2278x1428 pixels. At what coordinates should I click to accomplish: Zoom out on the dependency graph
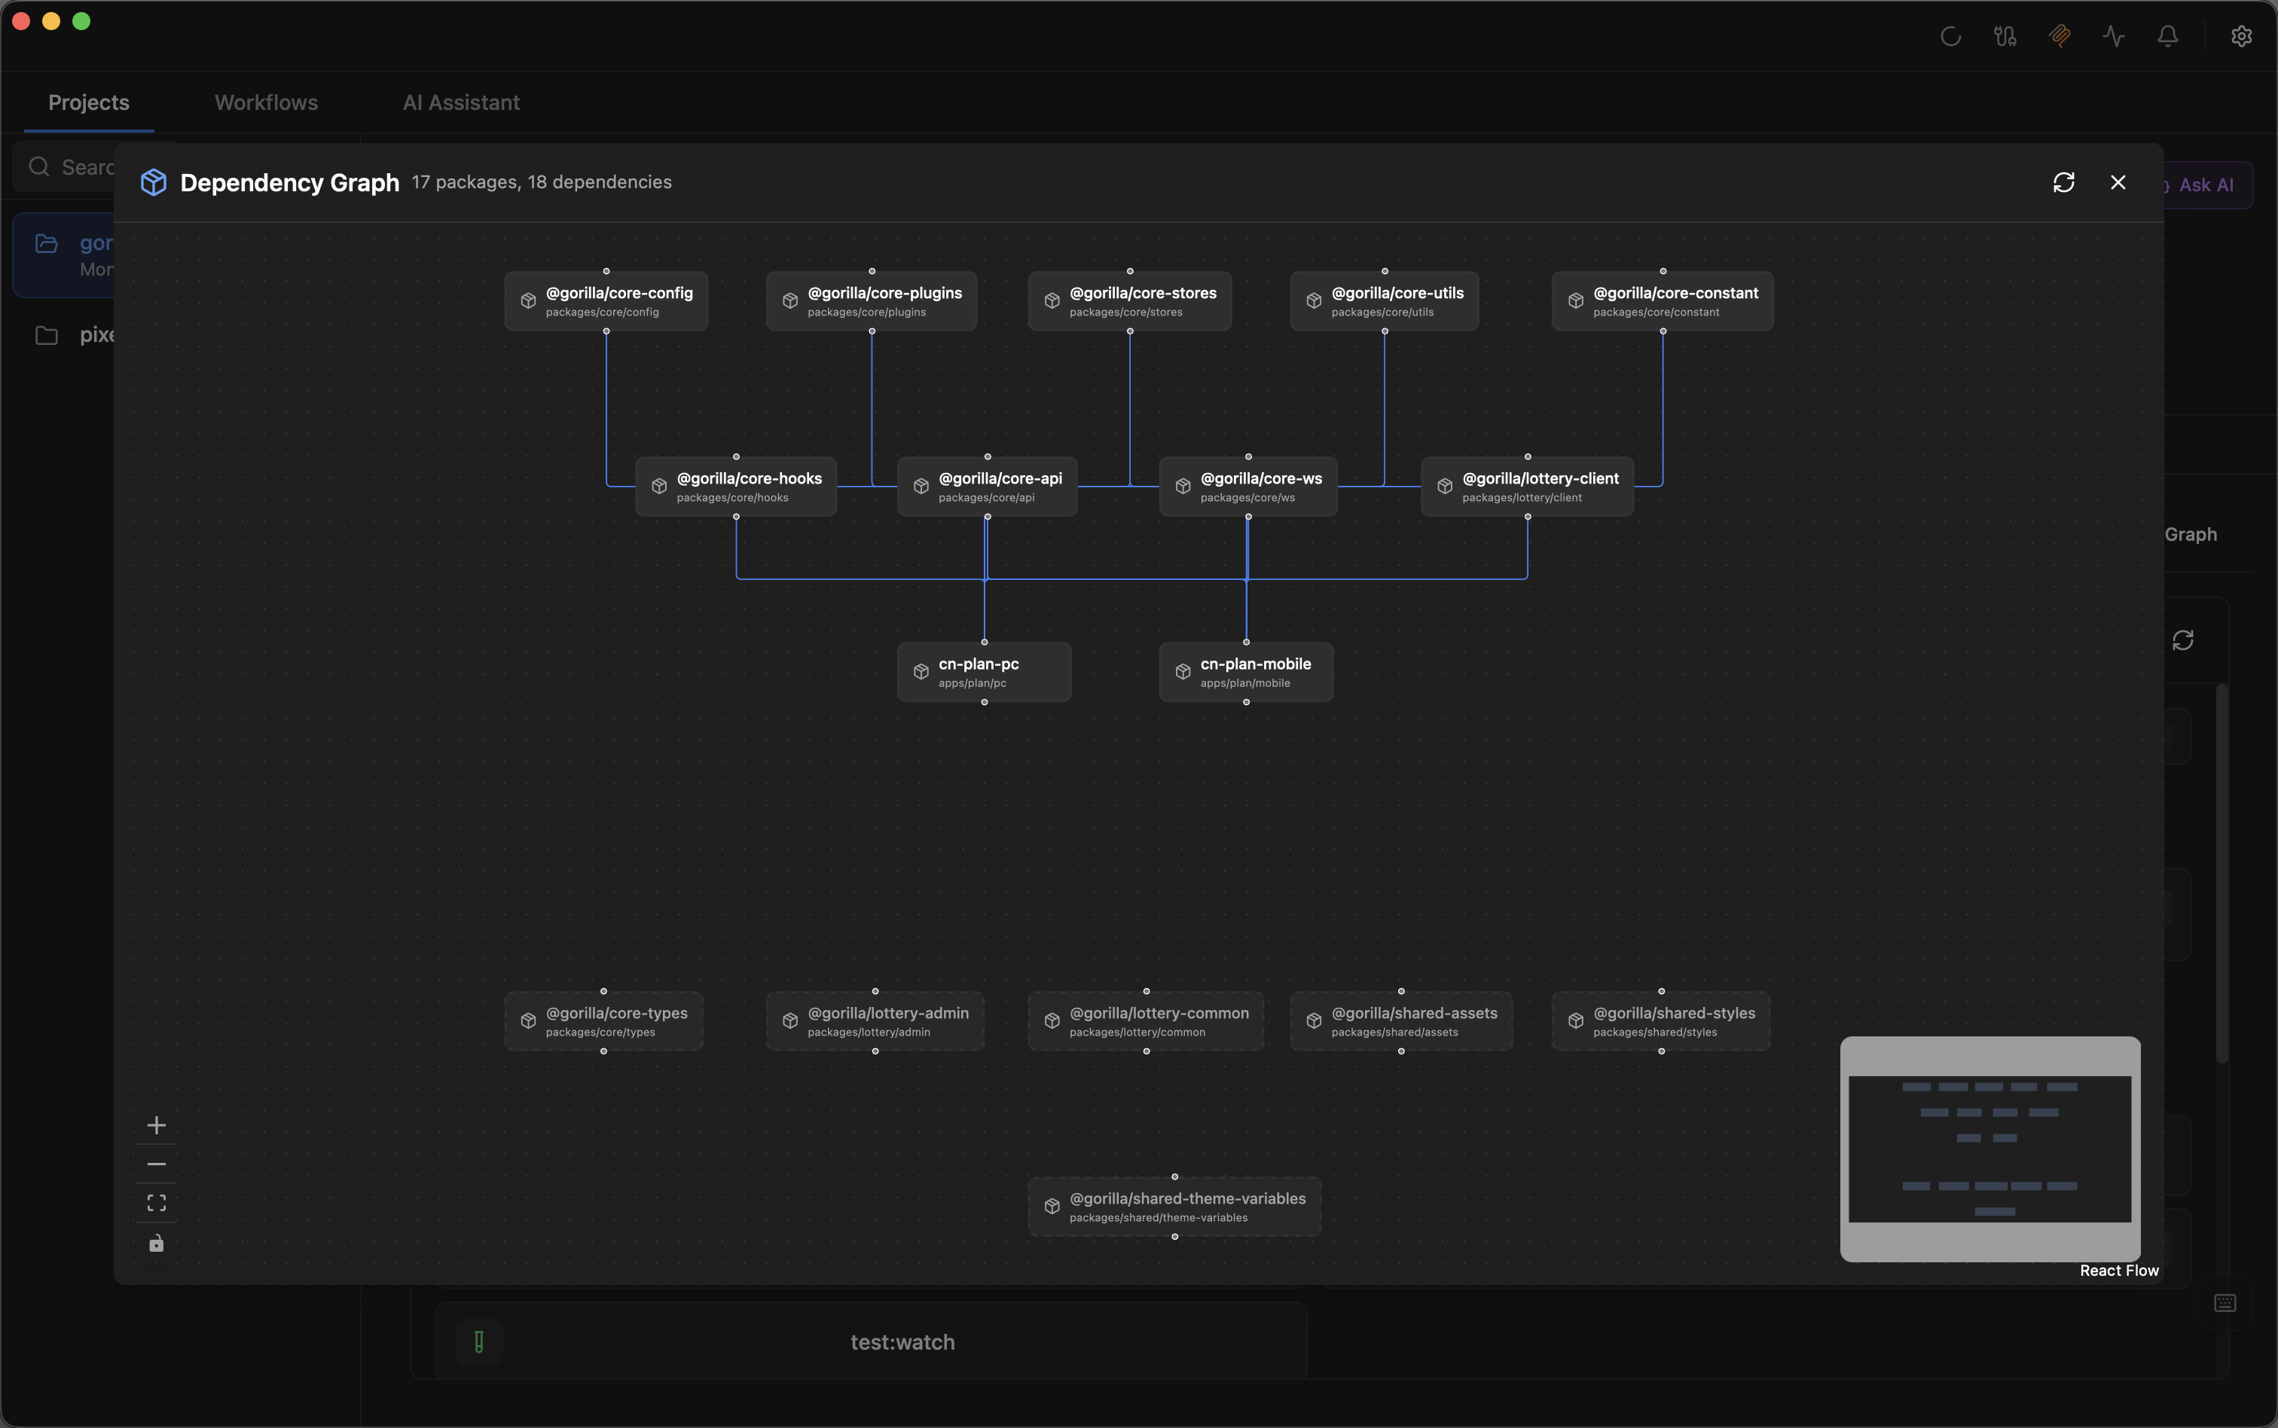156,1164
